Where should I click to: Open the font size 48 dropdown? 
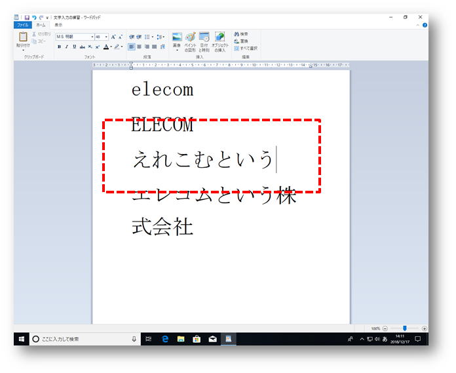click(106, 37)
